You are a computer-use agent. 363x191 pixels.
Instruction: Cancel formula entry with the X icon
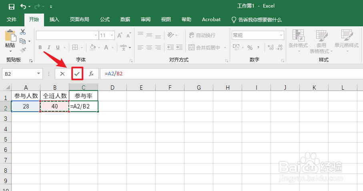click(62, 74)
